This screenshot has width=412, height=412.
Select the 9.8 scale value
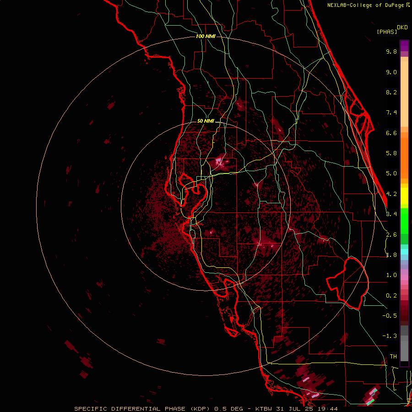pos(391,51)
